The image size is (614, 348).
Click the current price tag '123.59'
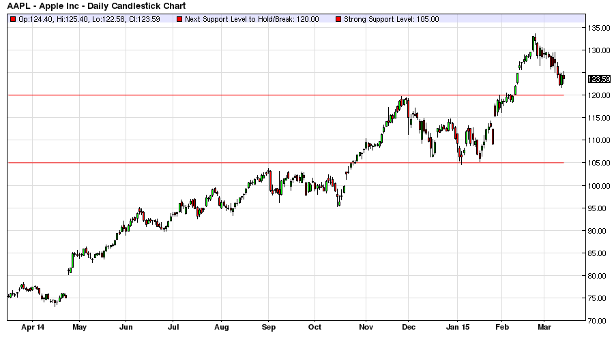click(599, 79)
